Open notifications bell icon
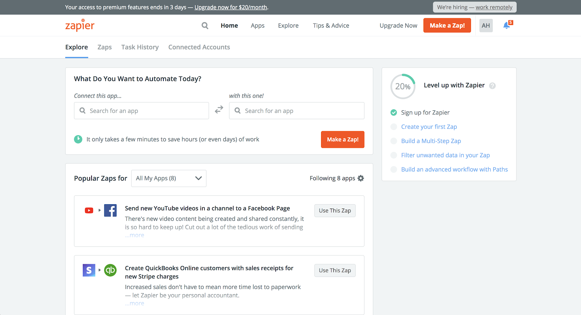Image resolution: width=581 pixels, height=315 pixels. 507,25
